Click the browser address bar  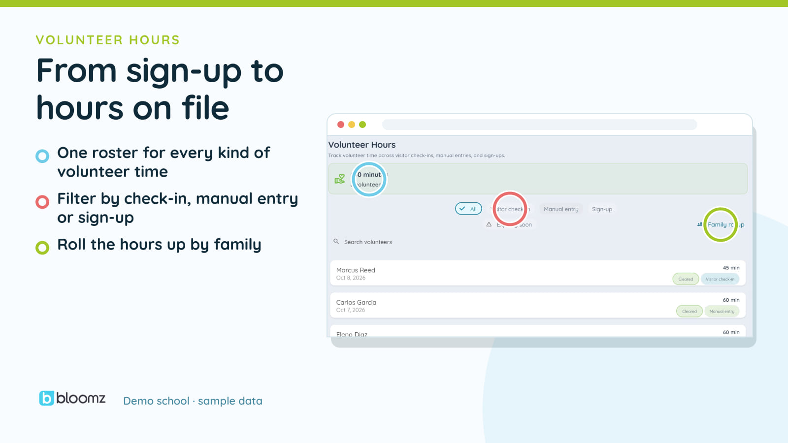click(540, 125)
